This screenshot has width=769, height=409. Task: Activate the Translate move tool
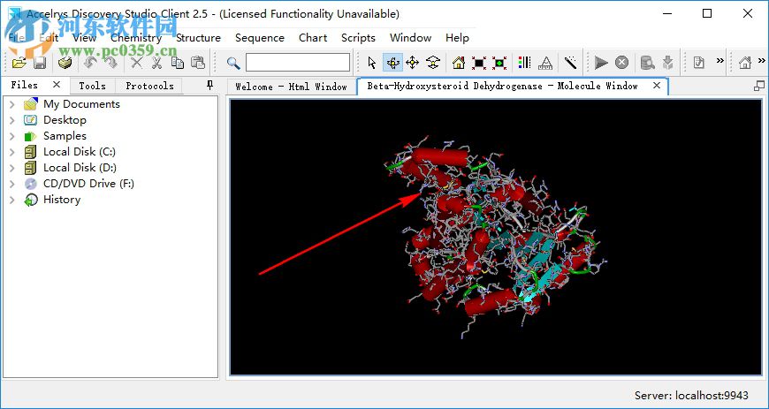pos(413,63)
